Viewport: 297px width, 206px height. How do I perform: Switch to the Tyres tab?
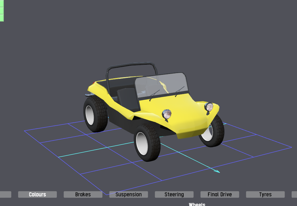pos(265,194)
